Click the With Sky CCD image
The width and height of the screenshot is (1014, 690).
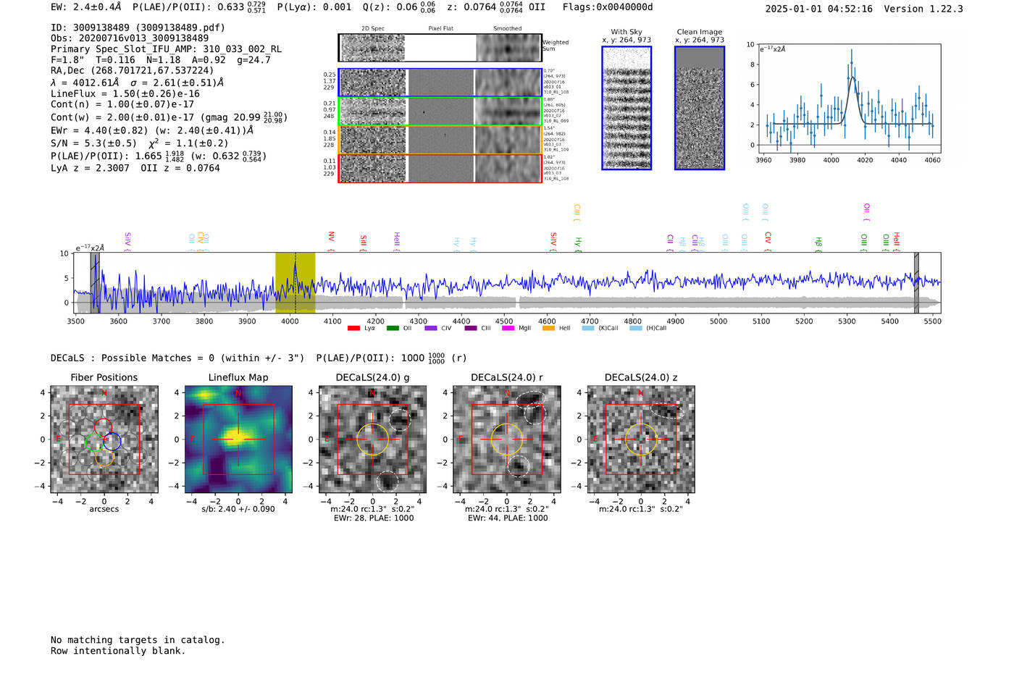(627, 108)
